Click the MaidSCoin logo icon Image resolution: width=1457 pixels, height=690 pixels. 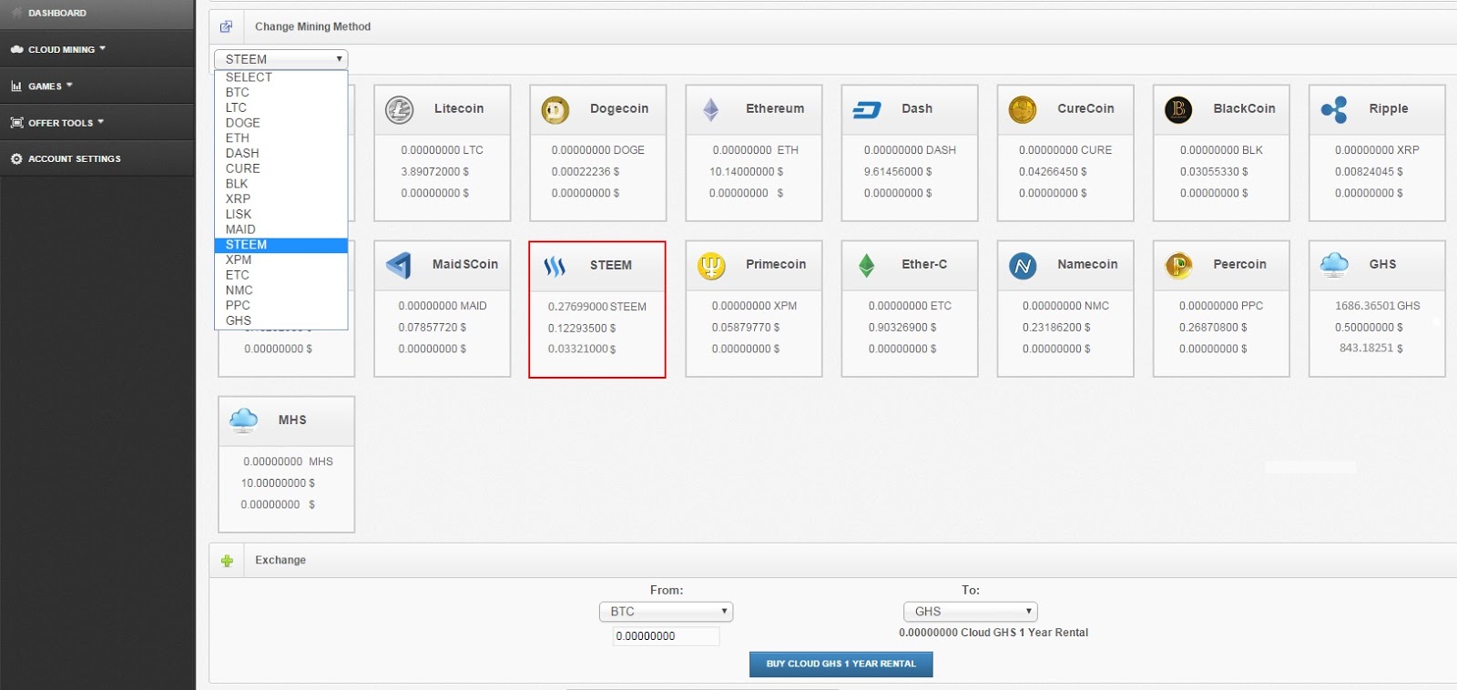tap(399, 266)
